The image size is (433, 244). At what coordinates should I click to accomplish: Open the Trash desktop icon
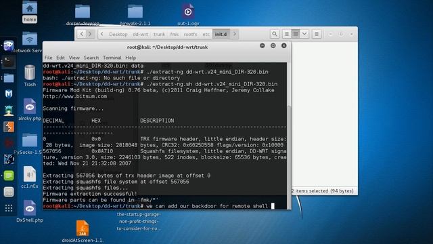pos(30,76)
